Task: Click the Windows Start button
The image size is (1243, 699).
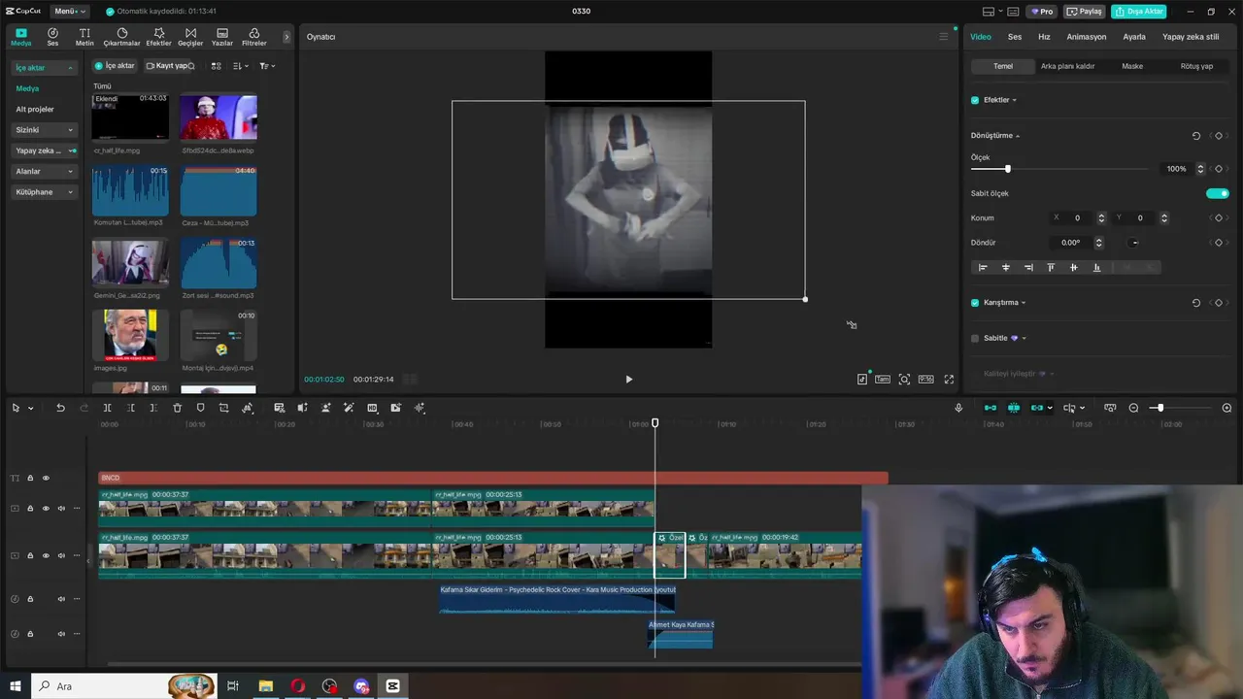Action: pos(16,686)
